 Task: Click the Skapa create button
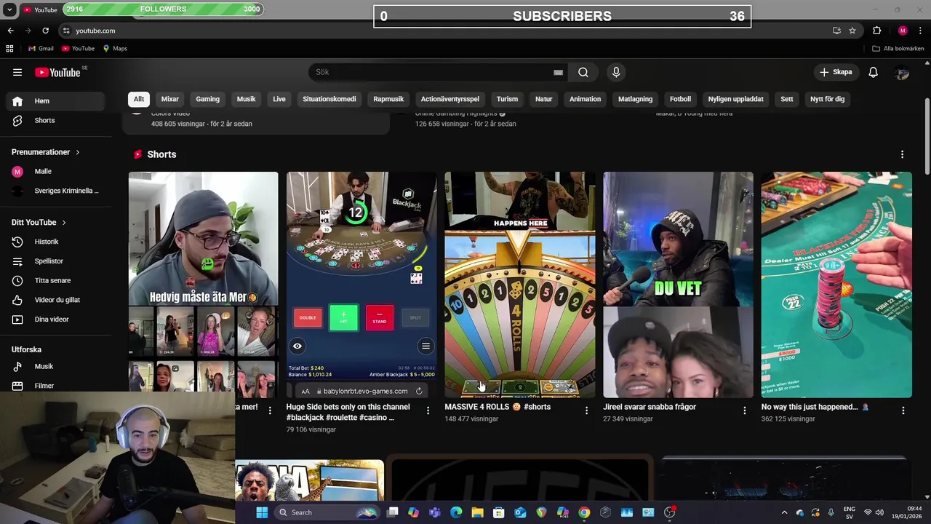pyautogui.click(x=835, y=72)
